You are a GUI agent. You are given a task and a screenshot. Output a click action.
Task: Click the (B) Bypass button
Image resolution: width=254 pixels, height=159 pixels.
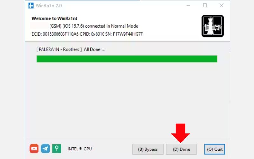click(x=148, y=149)
